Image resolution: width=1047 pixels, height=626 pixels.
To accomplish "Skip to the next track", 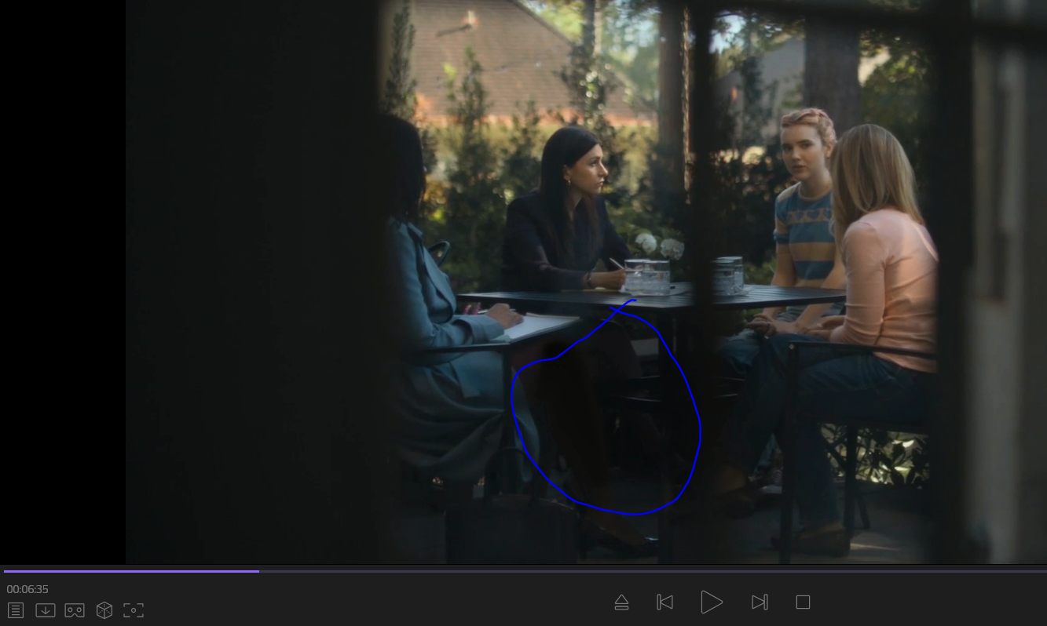I will (759, 602).
